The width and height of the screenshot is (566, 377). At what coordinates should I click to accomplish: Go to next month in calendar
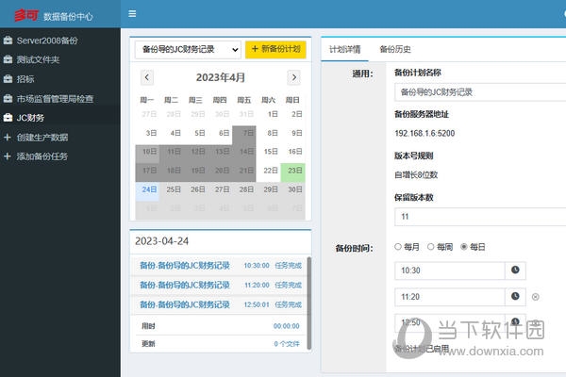[x=293, y=77]
